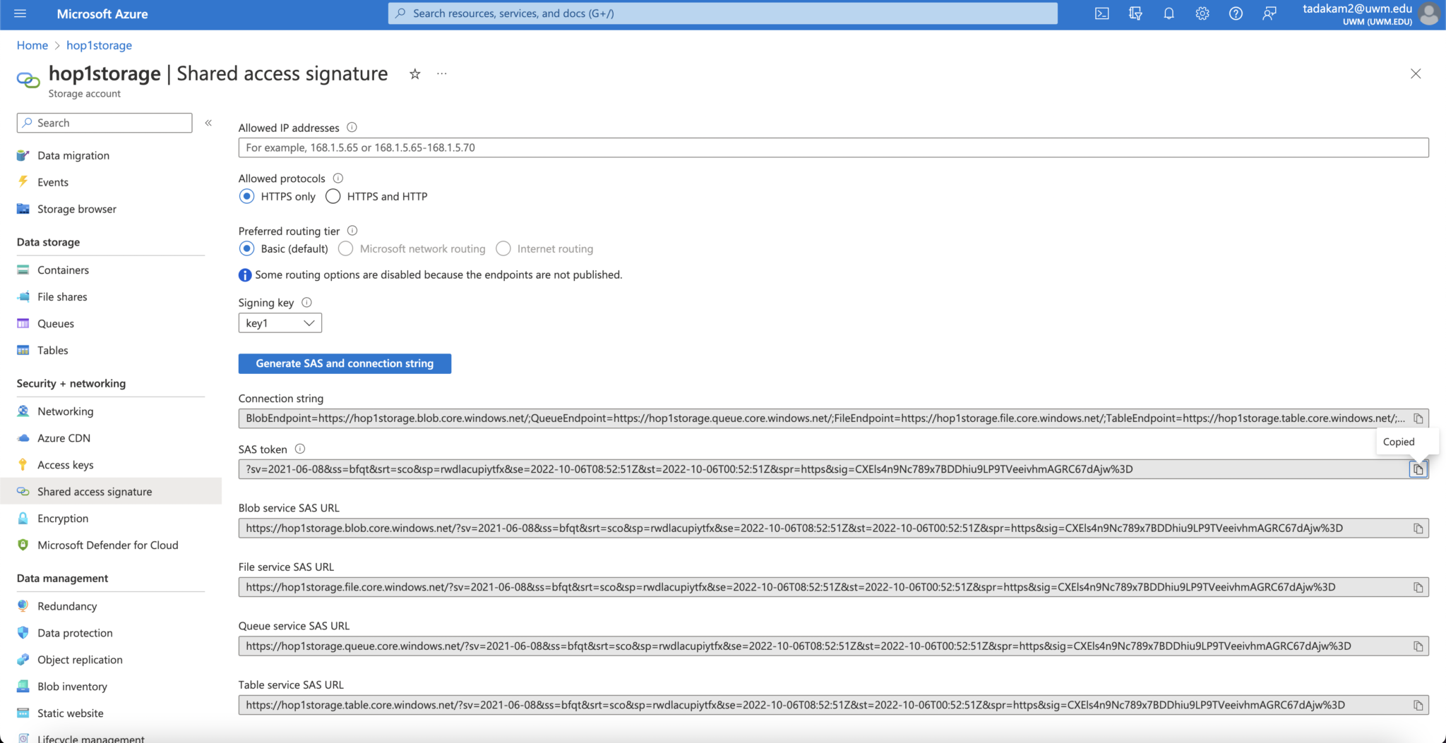
Task: Copy the SAS token to clipboard
Action: click(1418, 469)
